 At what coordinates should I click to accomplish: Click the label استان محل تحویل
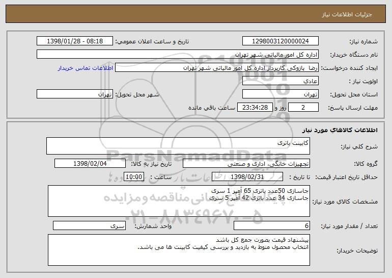coord(354,95)
